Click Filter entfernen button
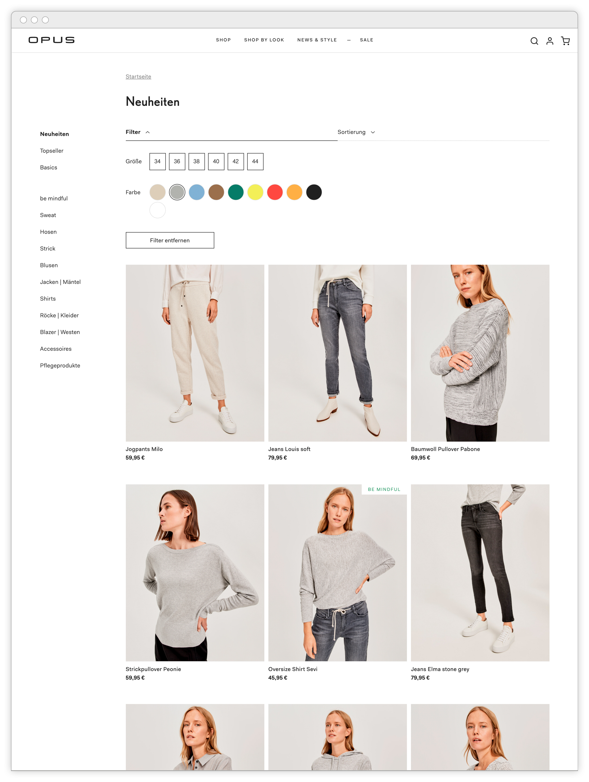This screenshot has height=782, width=589. [x=170, y=240]
